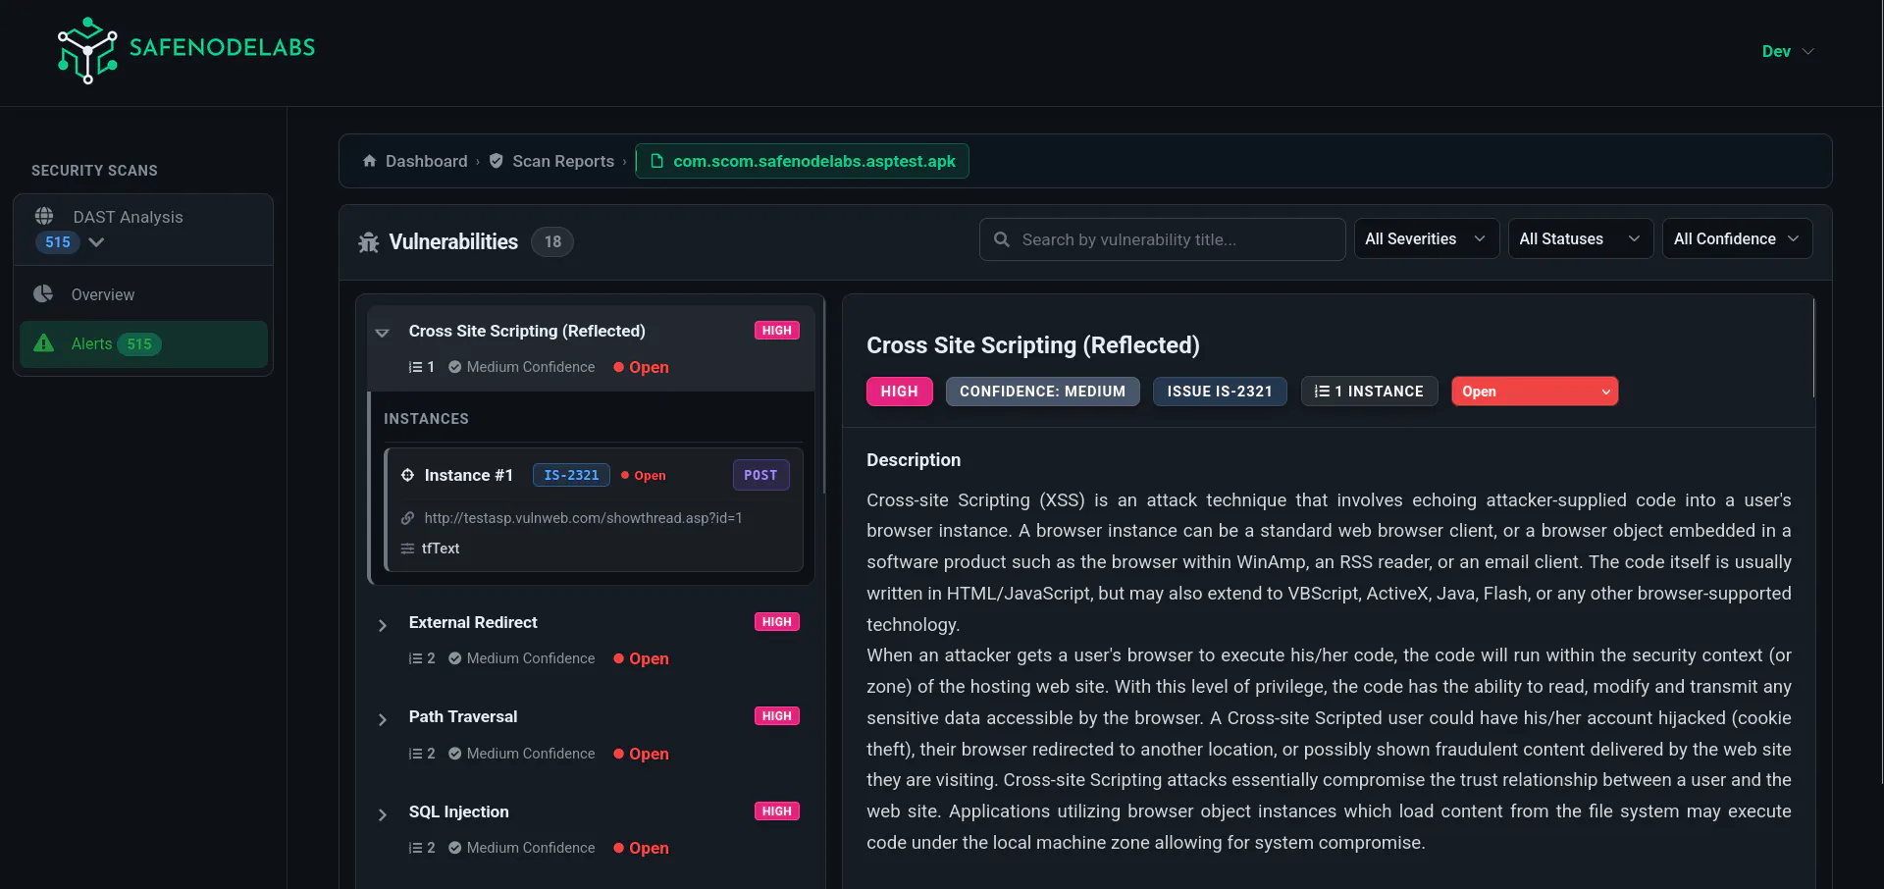The width and height of the screenshot is (1884, 889).
Task: Click the POST method badge
Action: (760, 475)
